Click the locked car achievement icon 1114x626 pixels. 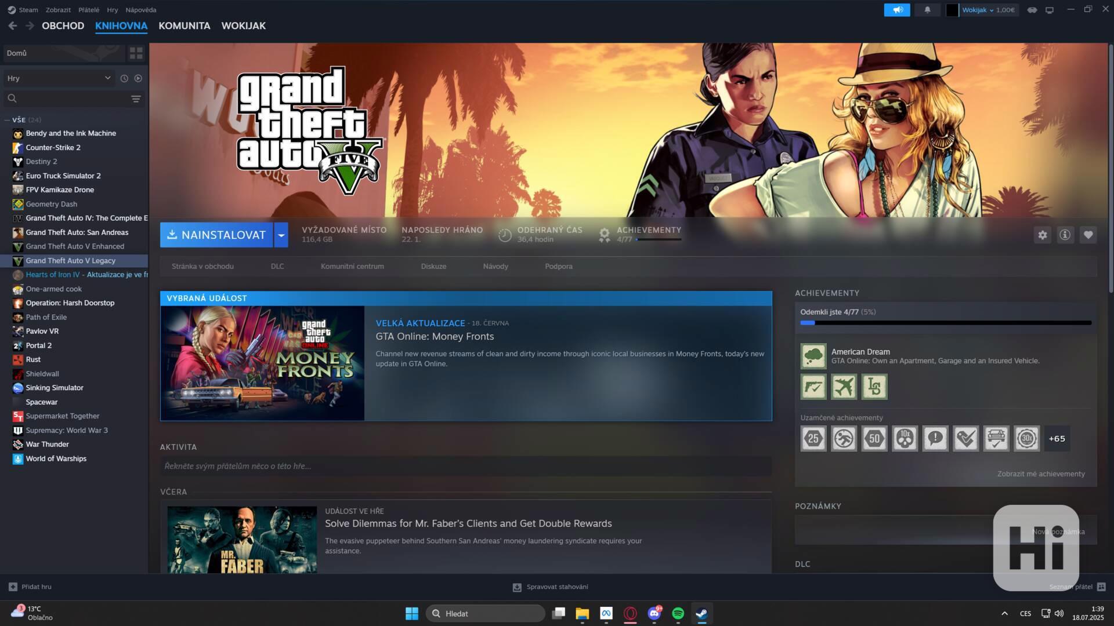[x=996, y=439]
